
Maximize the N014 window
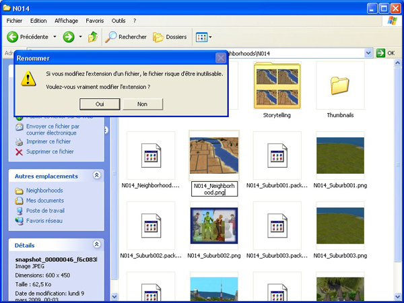coord(384,9)
